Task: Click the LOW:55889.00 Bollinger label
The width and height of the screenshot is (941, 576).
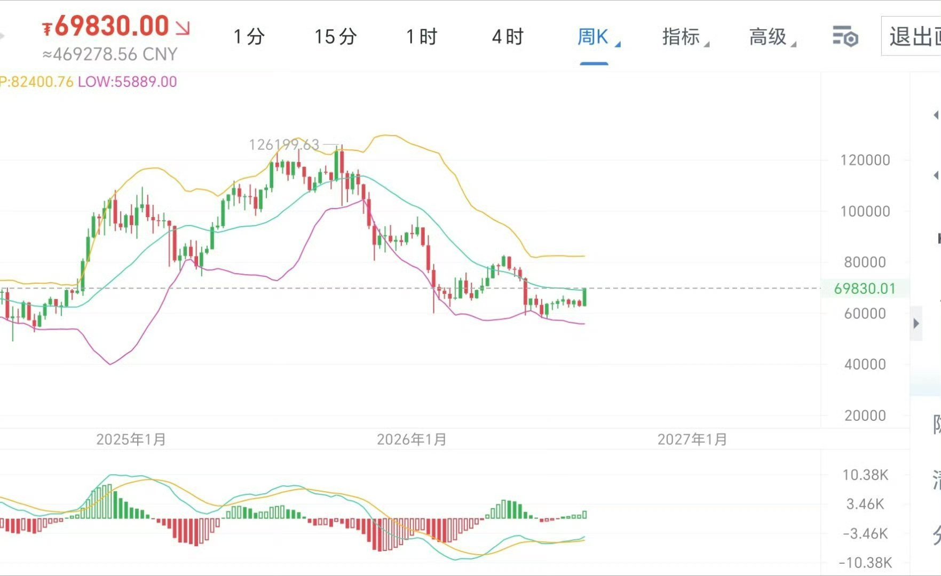Action: (127, 82)
